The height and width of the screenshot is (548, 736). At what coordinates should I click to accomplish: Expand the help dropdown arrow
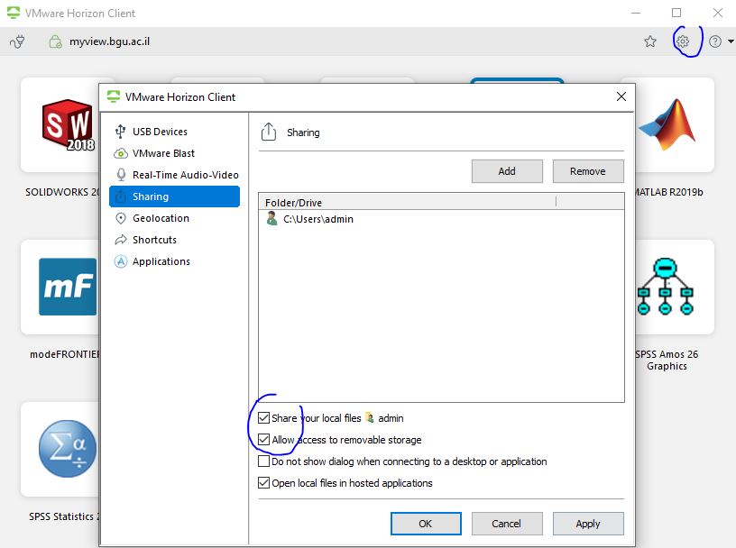coord(731,41)
